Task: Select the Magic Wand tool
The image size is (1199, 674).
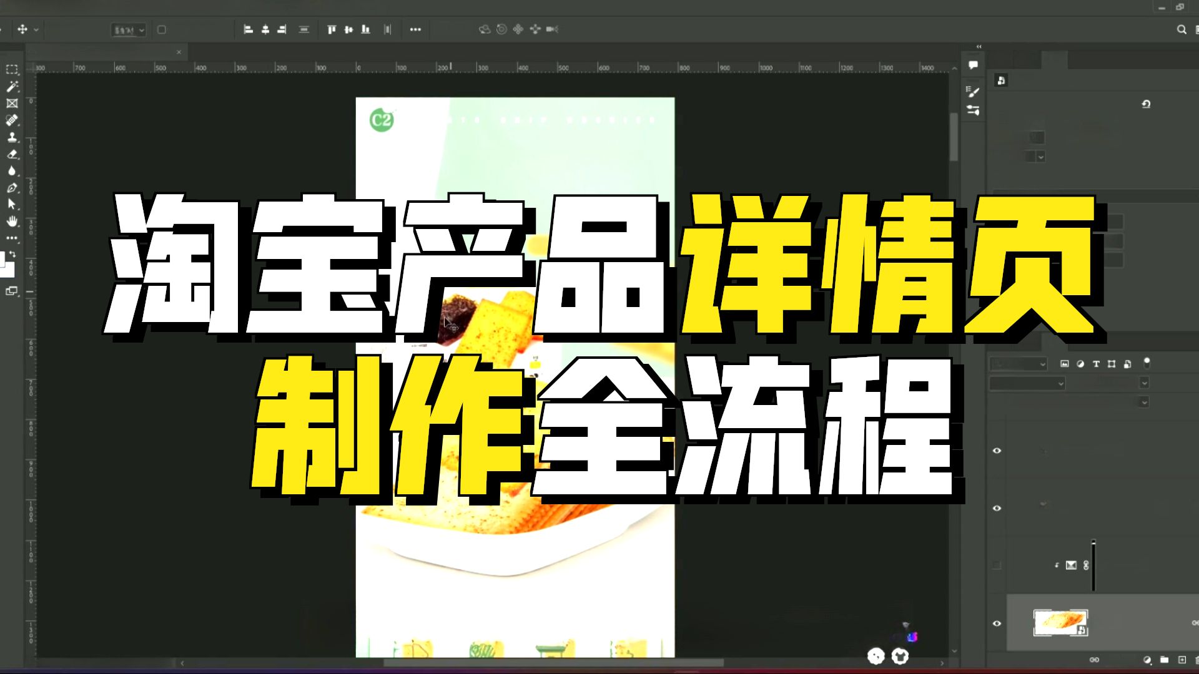Action: click(12, 87)
